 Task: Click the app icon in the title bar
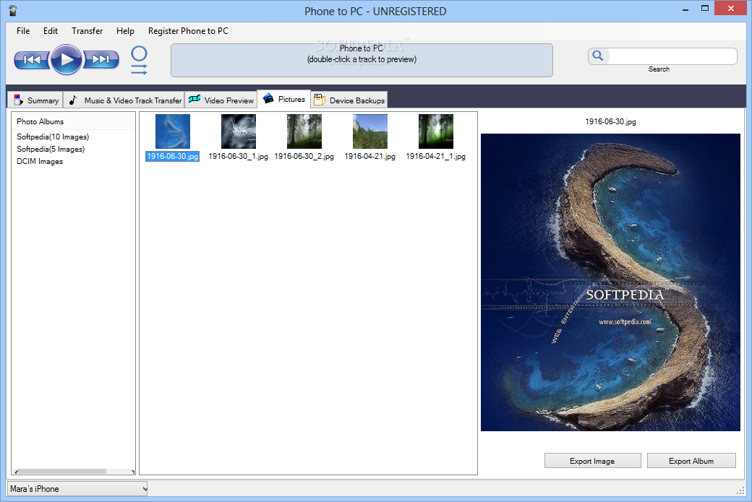[13, 11]
